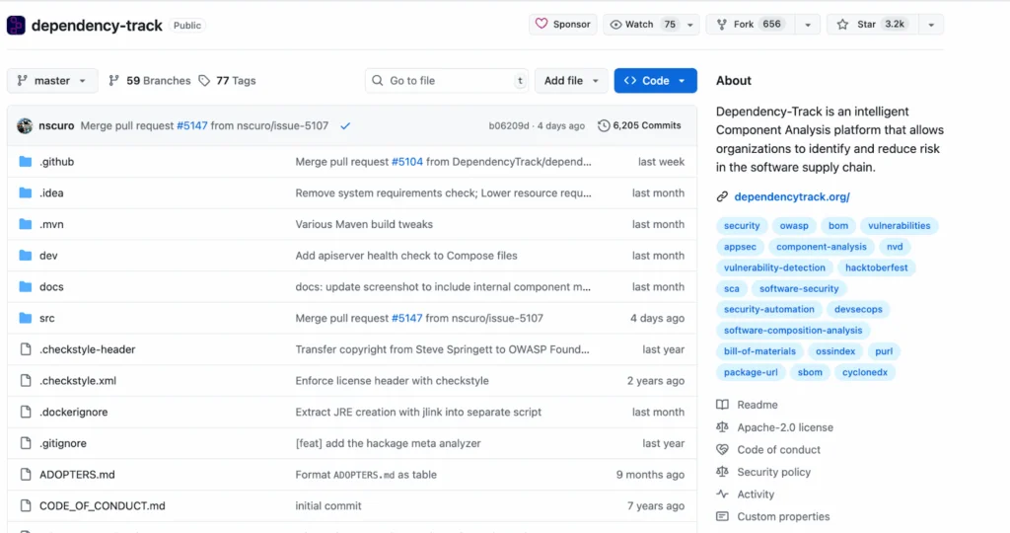The height and width of the screenshot is (533, 1010).
Task: Open the Fork options dropdown arrow
Action: 807,25
